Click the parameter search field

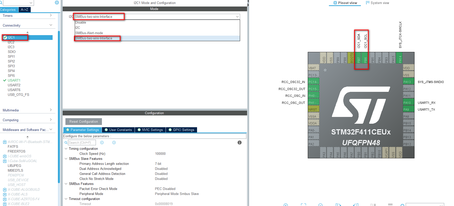82,143
